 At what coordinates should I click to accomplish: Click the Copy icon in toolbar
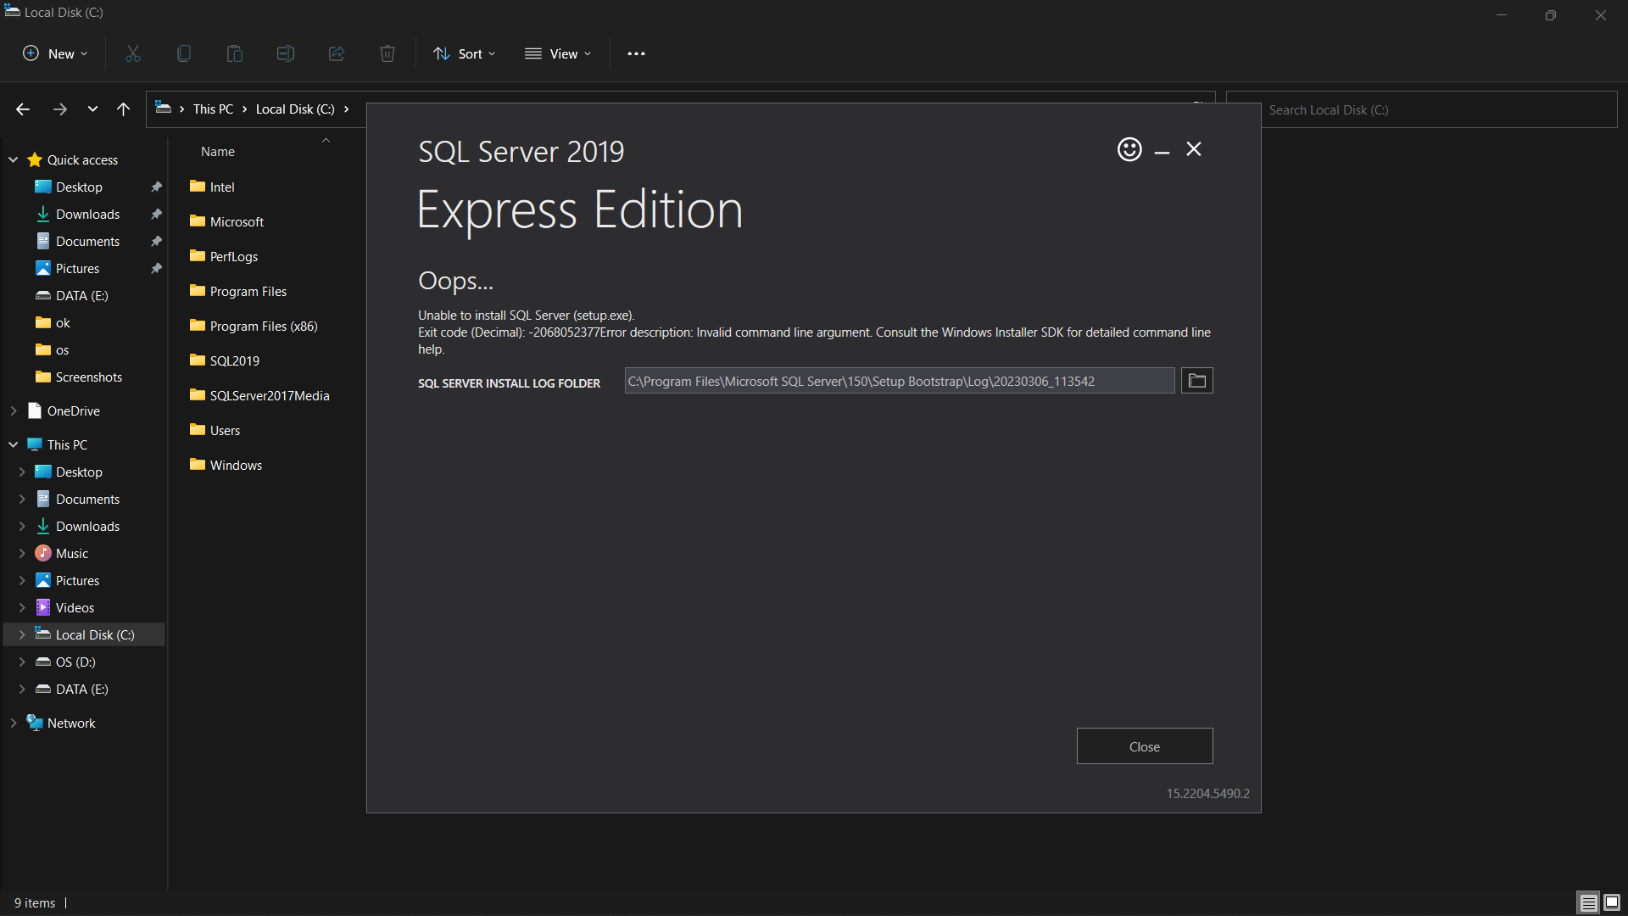[x=184, y=53]
